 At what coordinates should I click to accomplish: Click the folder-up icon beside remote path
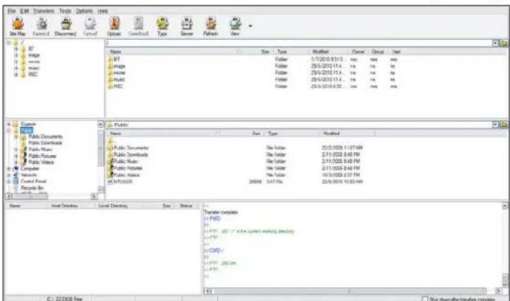[503, 43]
